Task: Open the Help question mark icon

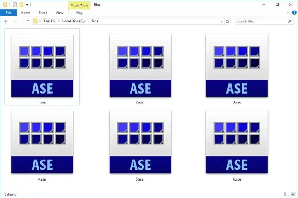Action: (x=294, y=13)
